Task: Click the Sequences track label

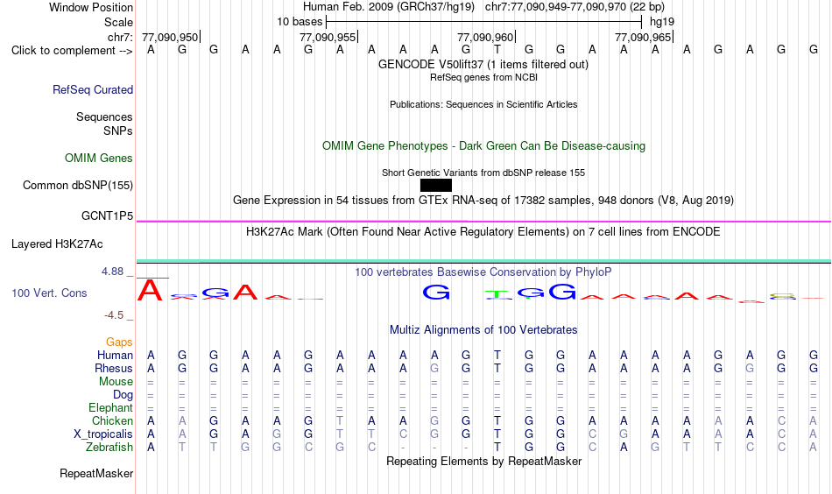Action: [104, 116]
